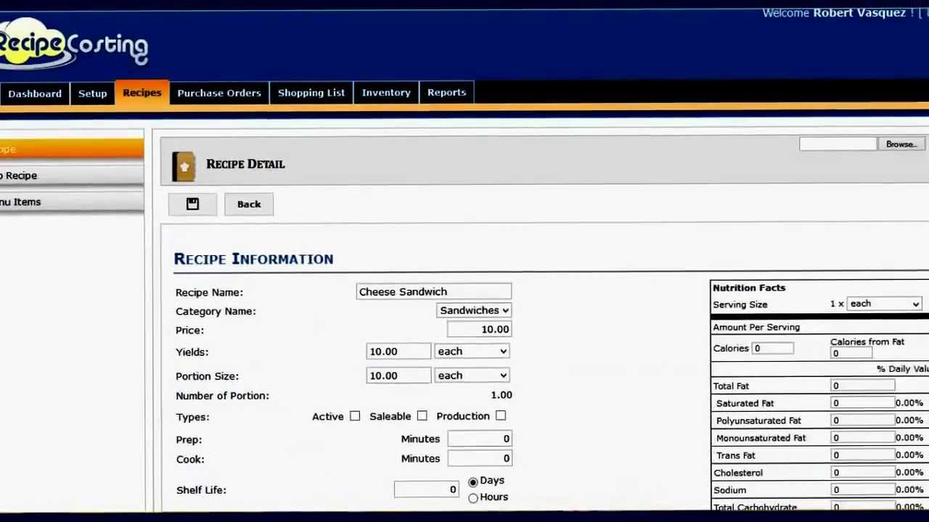Click the Yields quantity field
The width and height of the screenshot is (929, 522).
coord(398,352)
